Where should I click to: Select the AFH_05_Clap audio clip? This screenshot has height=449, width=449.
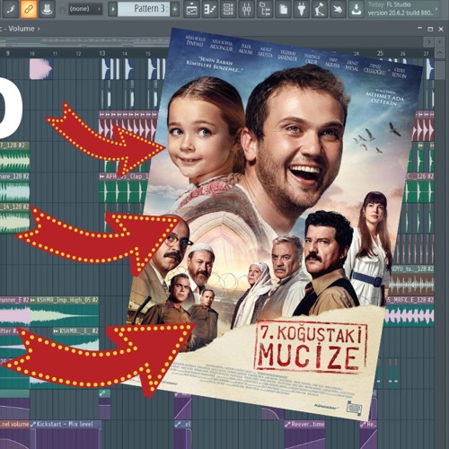[124, 189]
